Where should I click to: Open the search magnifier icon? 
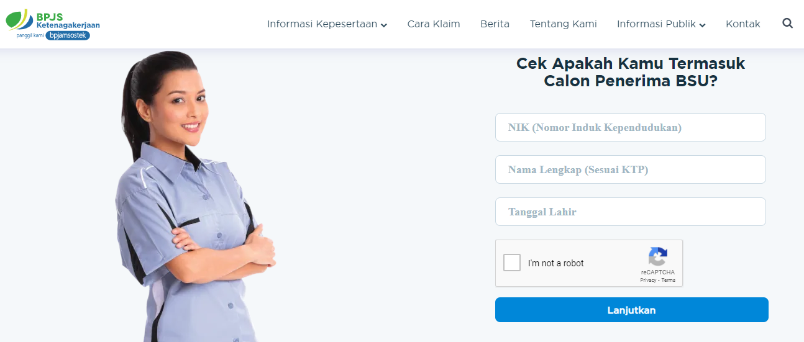787,24
